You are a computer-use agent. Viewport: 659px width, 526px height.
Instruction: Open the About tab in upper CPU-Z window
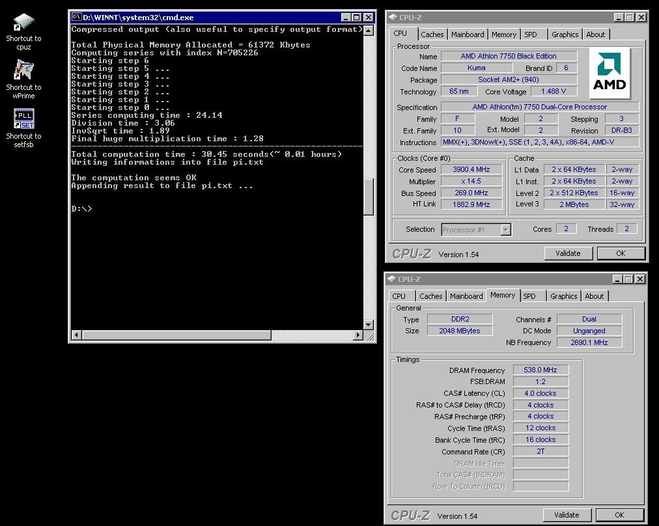point(596,35)
